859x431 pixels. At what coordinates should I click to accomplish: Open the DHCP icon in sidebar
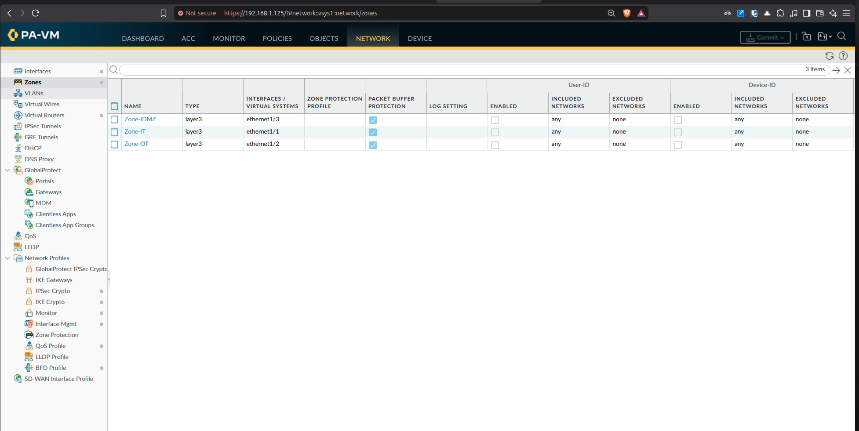coord(18,148)
